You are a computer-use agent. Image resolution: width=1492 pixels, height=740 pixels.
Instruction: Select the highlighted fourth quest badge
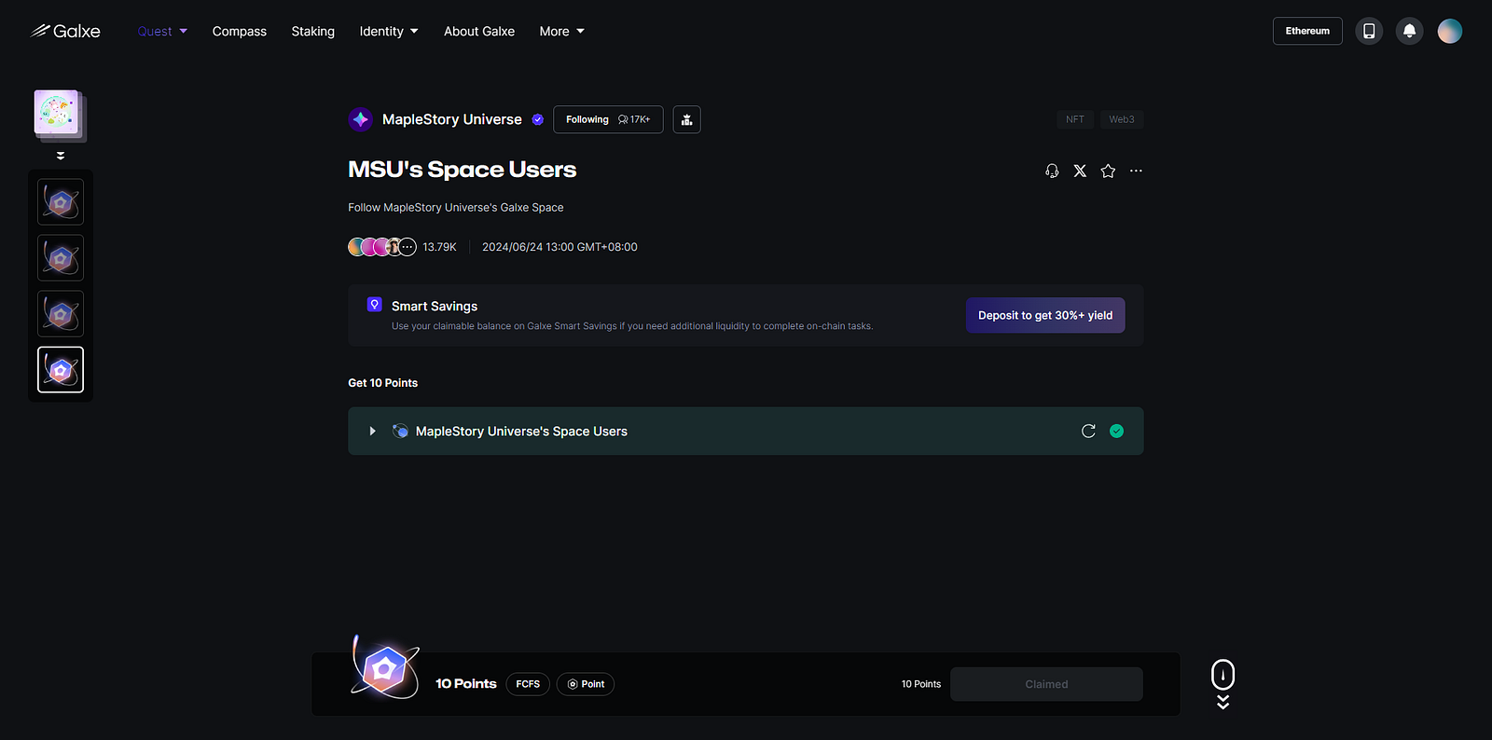pos(61,370)
